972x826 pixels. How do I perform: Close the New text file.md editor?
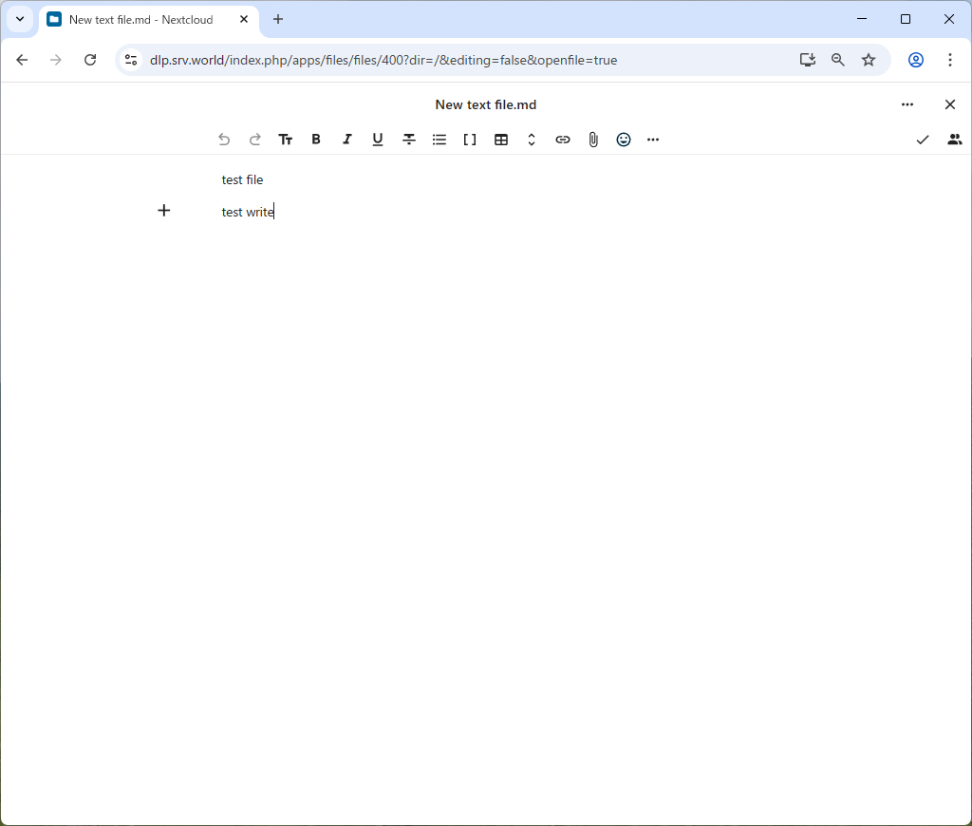(950, 104)
